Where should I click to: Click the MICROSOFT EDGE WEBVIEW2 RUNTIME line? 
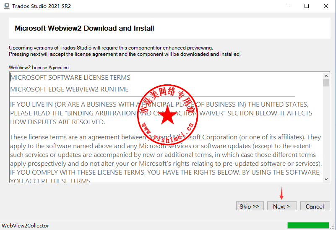(69, 89)
